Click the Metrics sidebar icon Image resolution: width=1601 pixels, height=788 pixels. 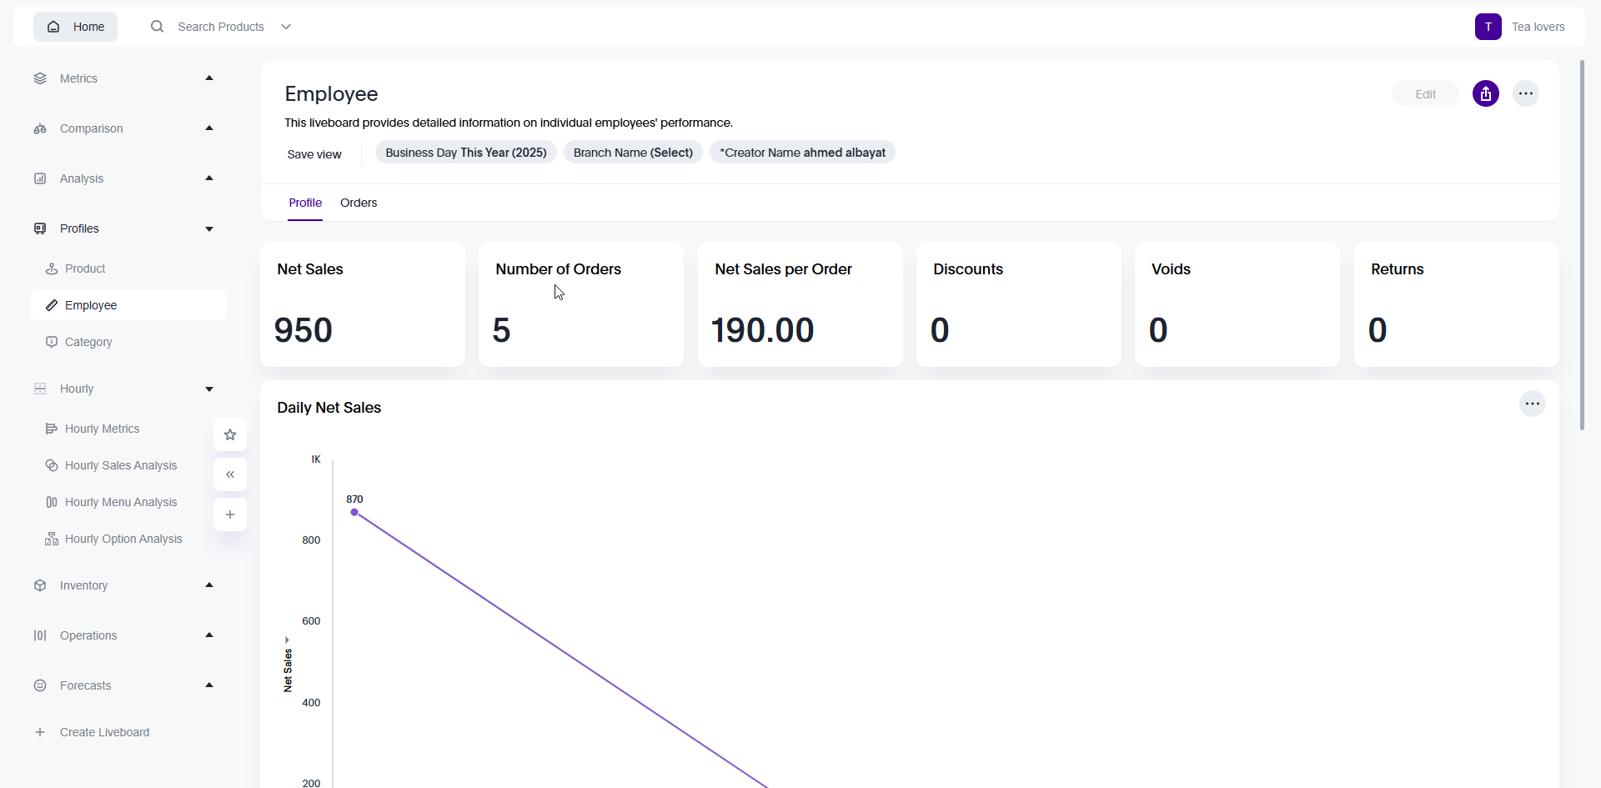(40, 78)
